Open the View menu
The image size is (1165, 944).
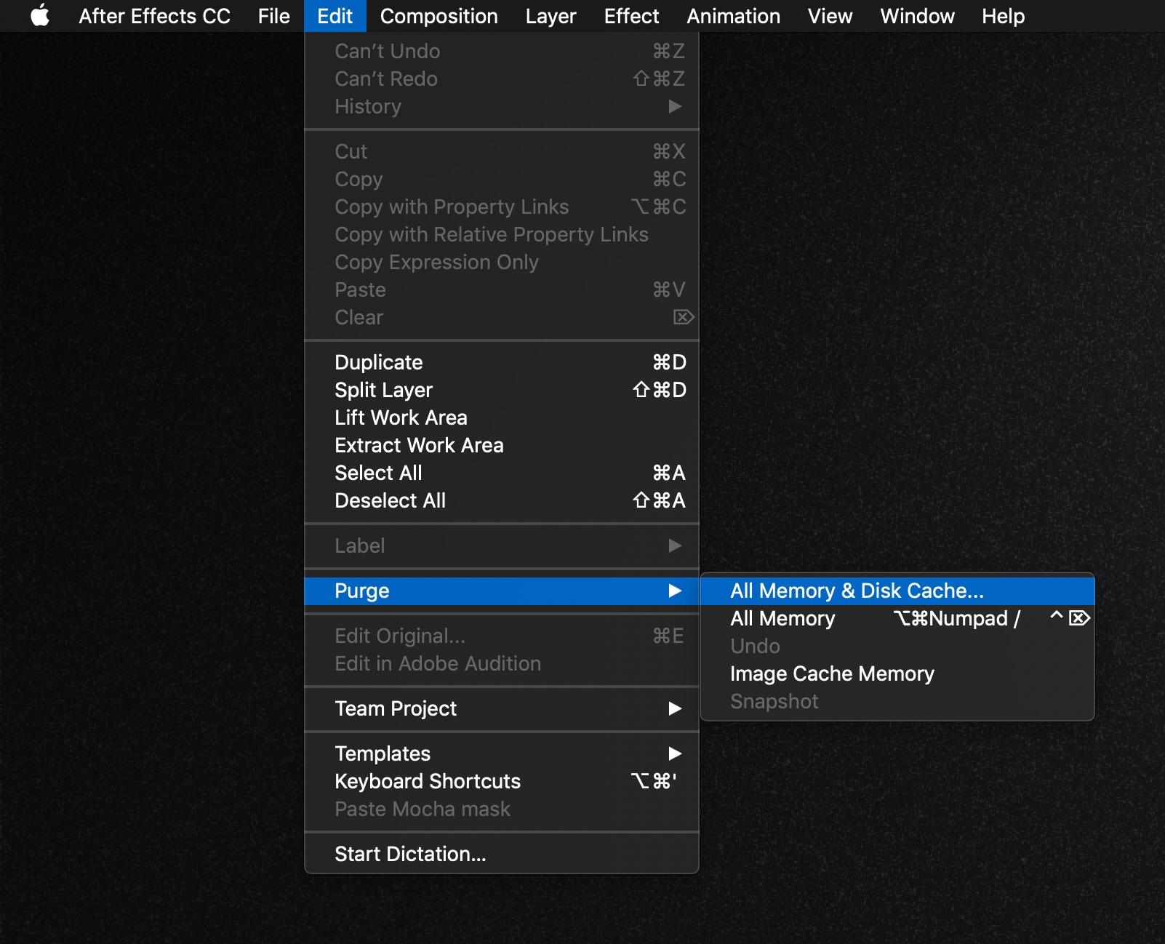point(830,16)
